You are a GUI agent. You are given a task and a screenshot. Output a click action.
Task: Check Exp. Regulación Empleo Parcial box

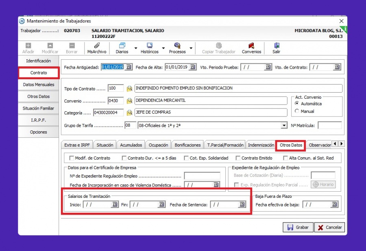pyautogui.click(x=236, y=185)
